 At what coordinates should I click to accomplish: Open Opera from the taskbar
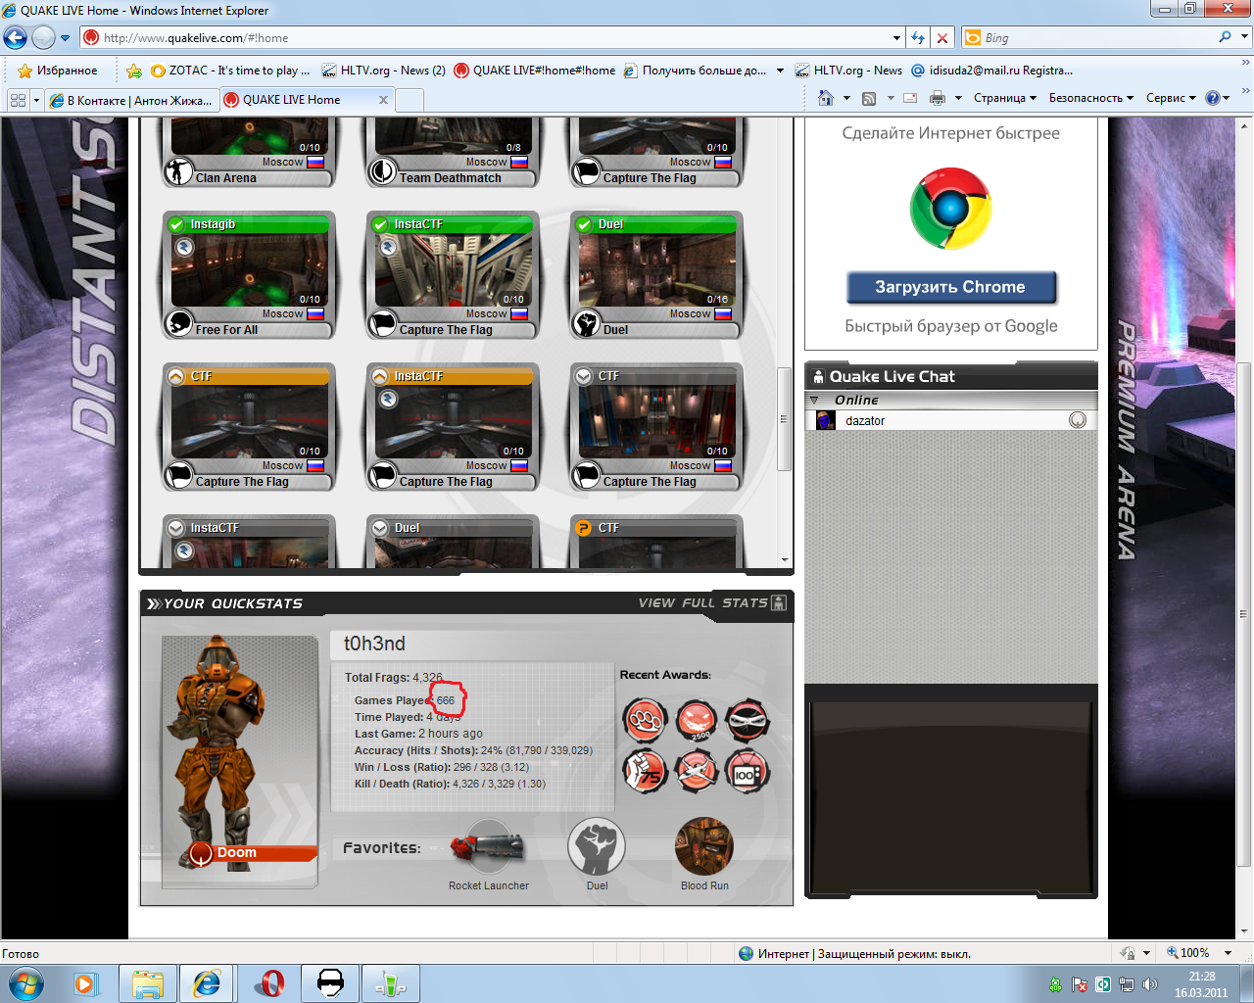click(270, 983)
